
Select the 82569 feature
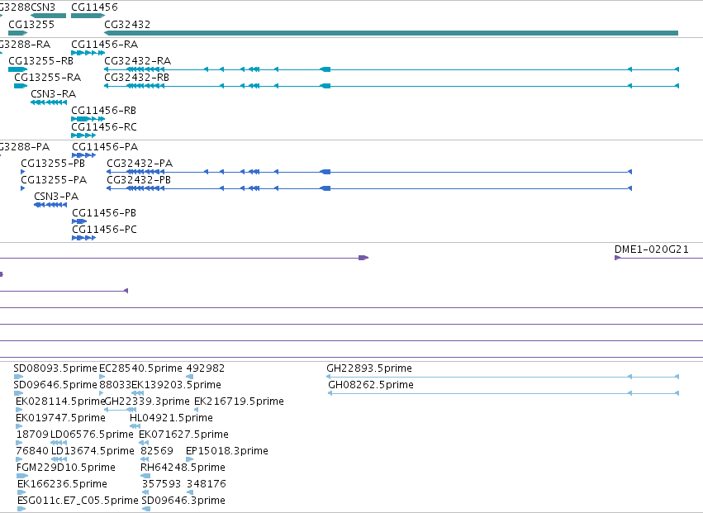(145, 459)
